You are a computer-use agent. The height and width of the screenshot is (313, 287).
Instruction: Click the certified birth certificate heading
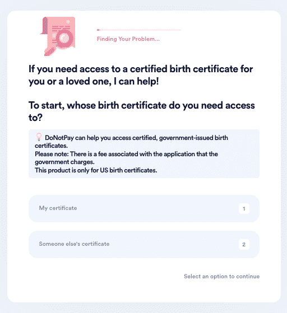141,75
